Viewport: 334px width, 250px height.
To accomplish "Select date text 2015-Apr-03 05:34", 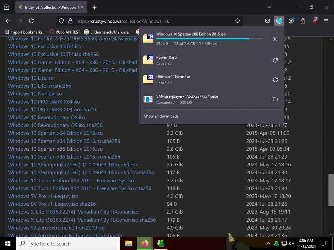I will point(268,149).
